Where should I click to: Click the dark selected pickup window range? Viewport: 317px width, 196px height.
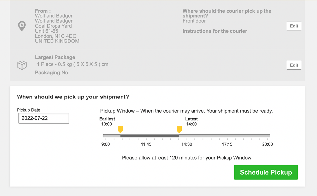tap(150, 136)
